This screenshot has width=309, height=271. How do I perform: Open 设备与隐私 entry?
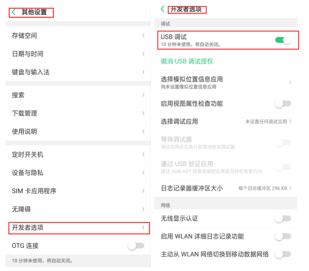(78, 173)
